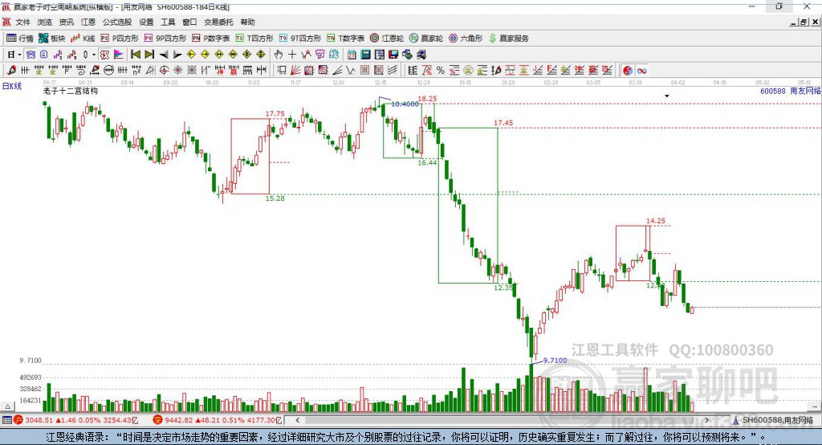The width and height of the screenshot is (822, 445).
Task: Click the infinity symbol icon
Action: pos(641,71)
